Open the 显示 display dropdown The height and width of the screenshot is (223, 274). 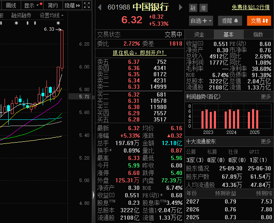click(32, 5)
